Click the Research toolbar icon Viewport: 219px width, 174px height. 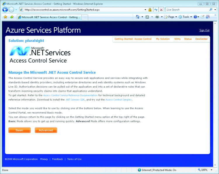pos(208,17)
